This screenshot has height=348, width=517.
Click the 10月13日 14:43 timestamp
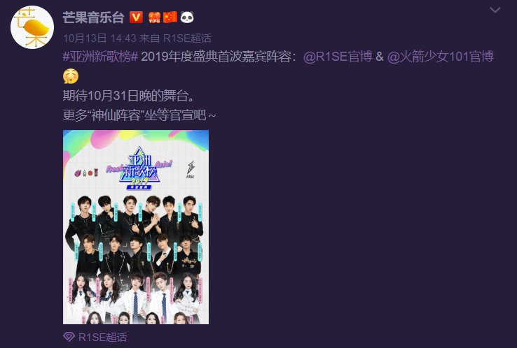pyautogui.click(x=99, y=38)
